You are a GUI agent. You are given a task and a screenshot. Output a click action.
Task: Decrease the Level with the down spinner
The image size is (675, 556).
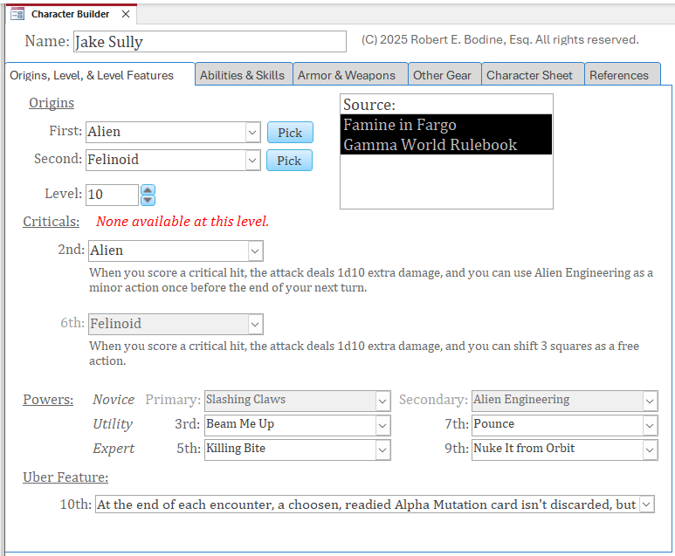(x=148, y=200)
